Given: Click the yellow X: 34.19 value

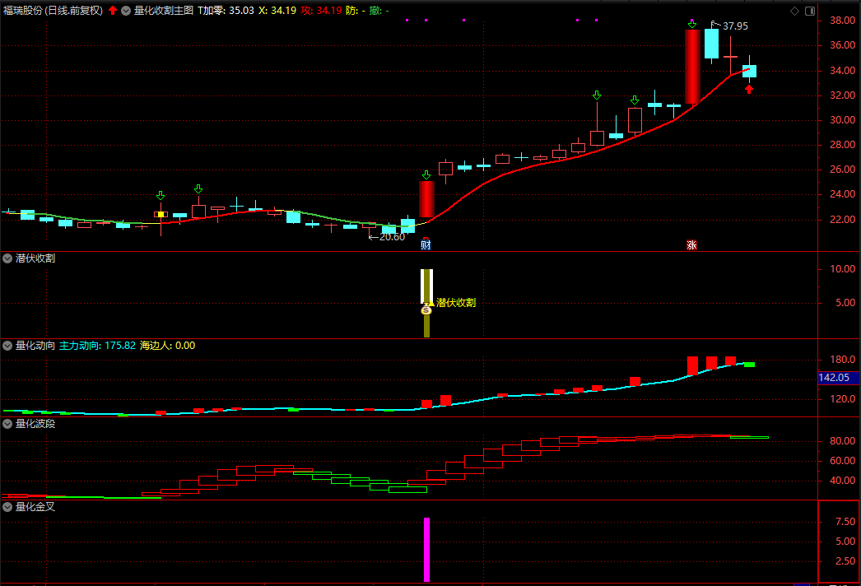Looking at the screenshot, I should tap(277, 11).
